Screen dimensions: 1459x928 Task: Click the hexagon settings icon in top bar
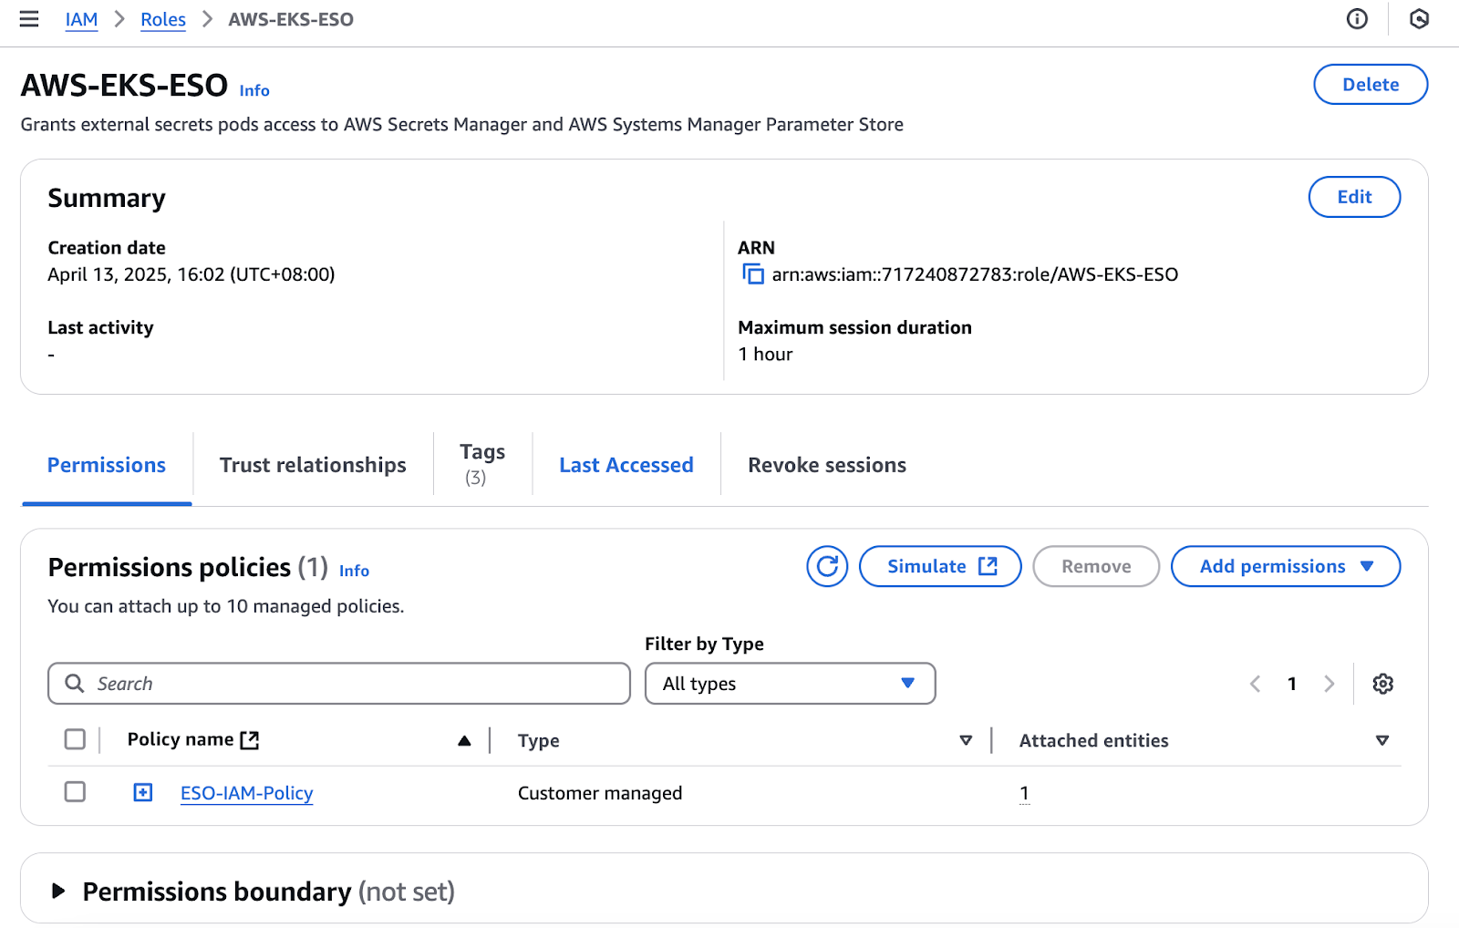(x=1419, y=19)
